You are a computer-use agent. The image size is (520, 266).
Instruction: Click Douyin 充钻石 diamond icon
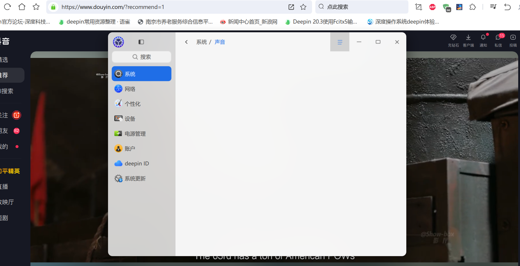pos(453,37)
